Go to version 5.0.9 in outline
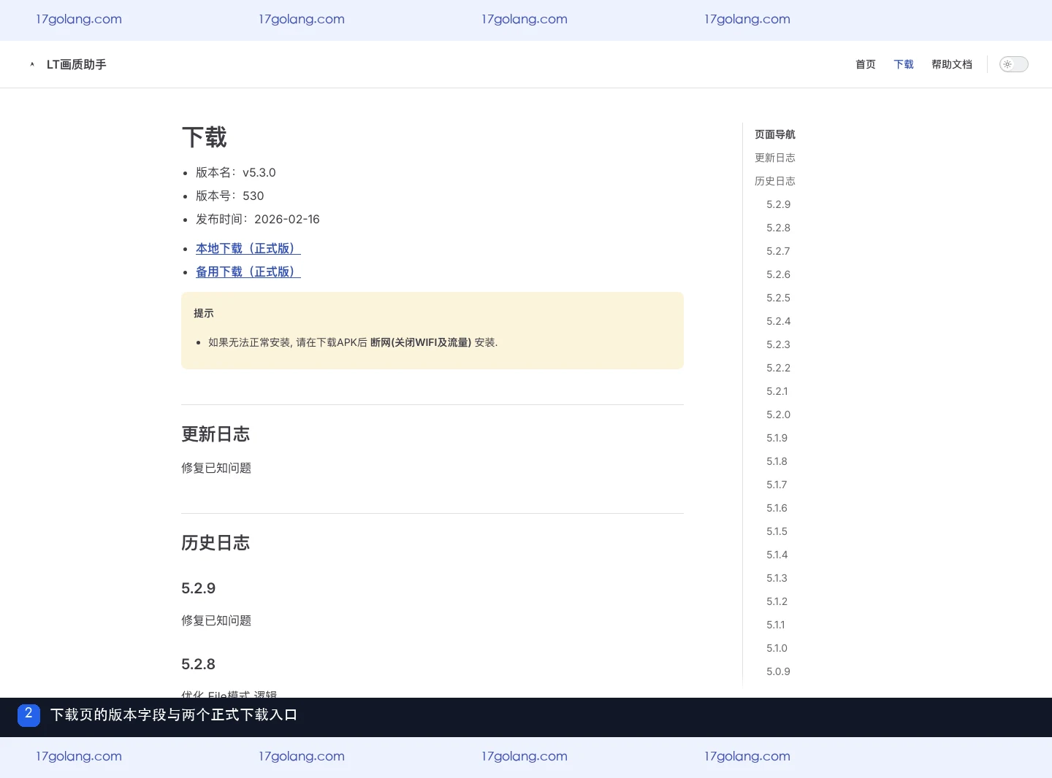The width and height of the screenshot is (1052, 778). coord(778,671)
